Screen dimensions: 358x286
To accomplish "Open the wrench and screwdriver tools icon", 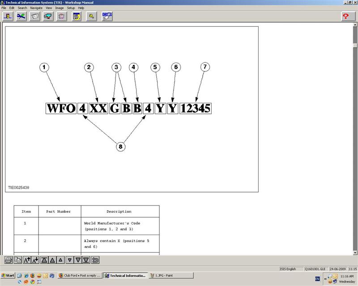I will (21, 16).
